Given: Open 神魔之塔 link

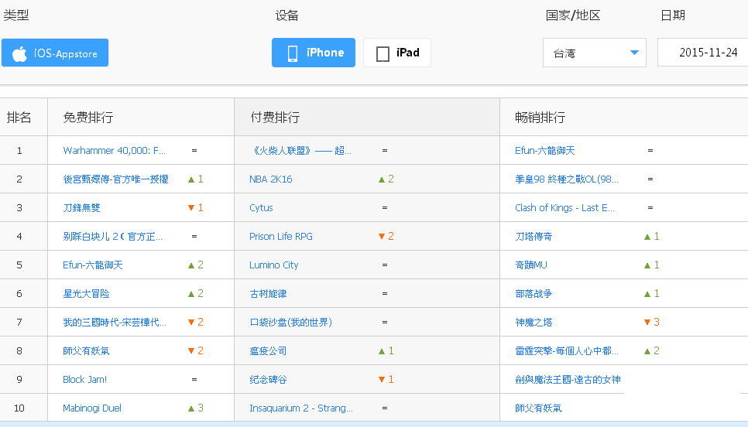Looking at the screenshot, I should click(534, 322).
